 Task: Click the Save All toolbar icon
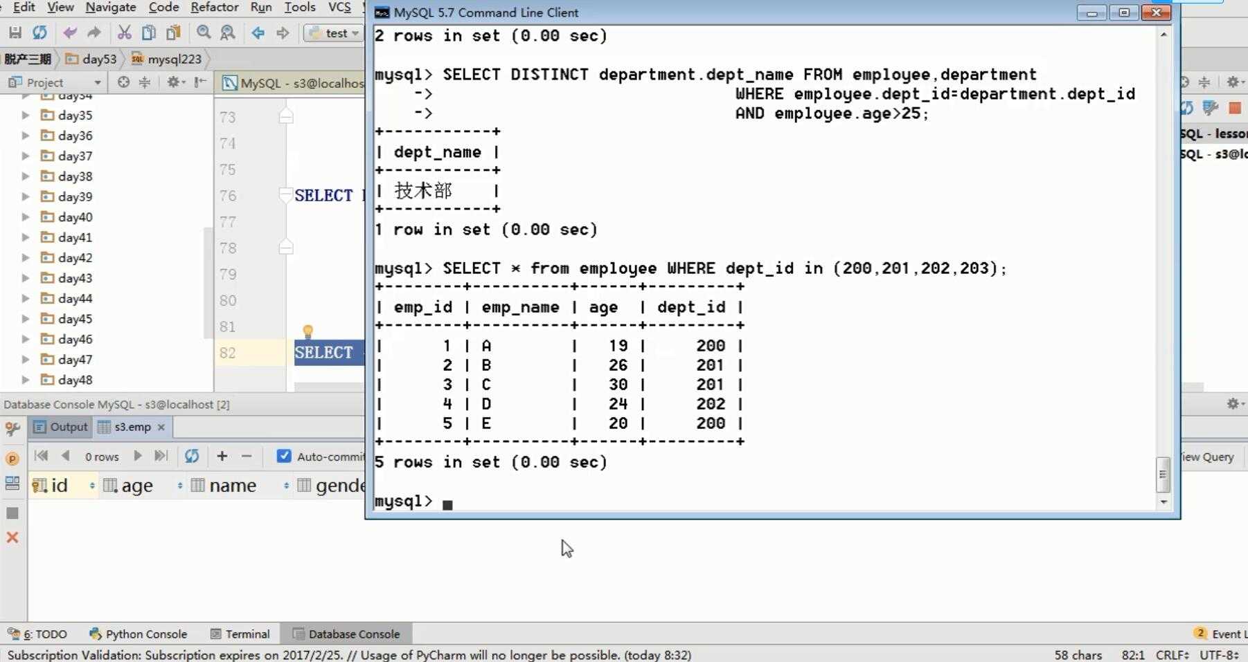click(15, 33)
